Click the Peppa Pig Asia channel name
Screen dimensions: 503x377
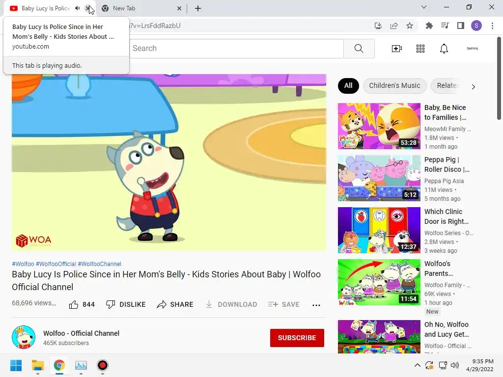444,181
